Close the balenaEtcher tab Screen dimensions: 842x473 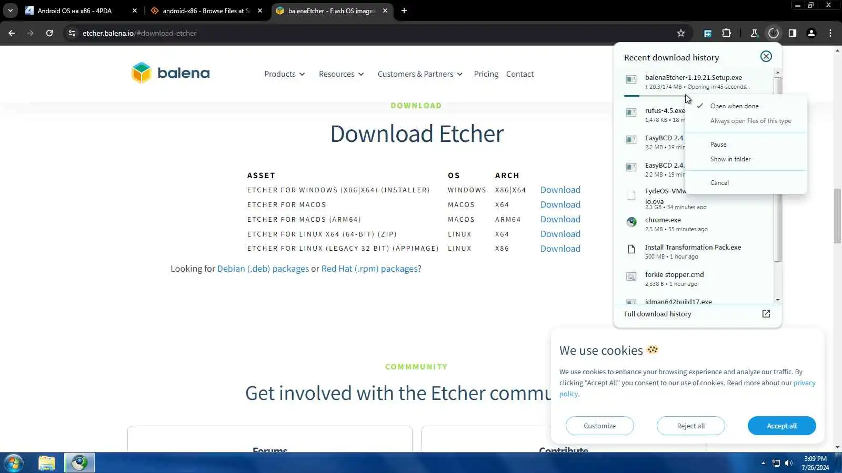click(x=385, y=11)
